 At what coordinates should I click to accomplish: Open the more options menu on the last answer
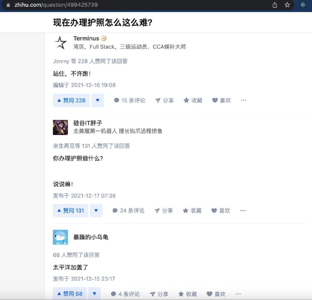point(238,294)
